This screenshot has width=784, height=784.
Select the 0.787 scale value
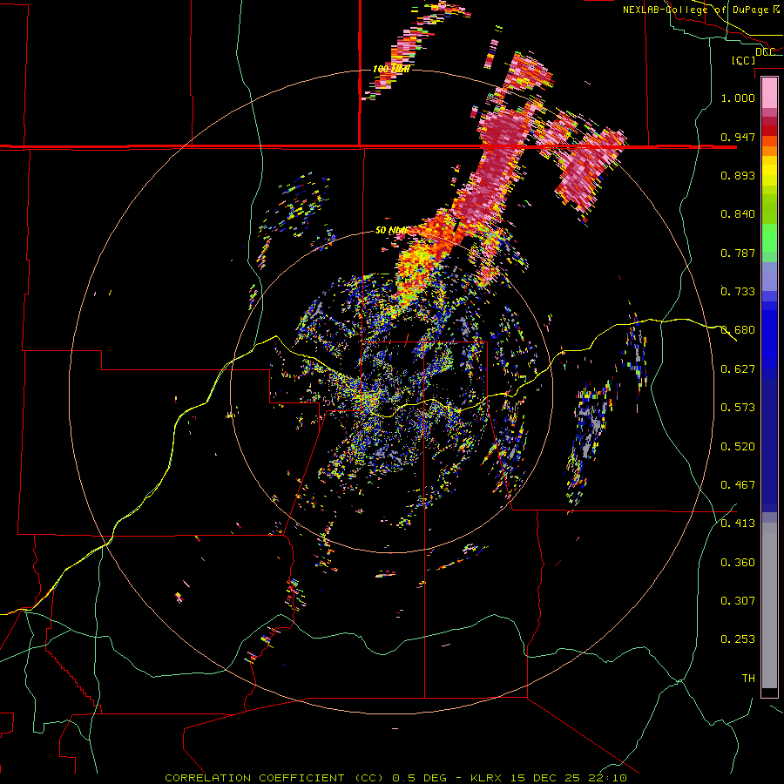pos(738,253)
